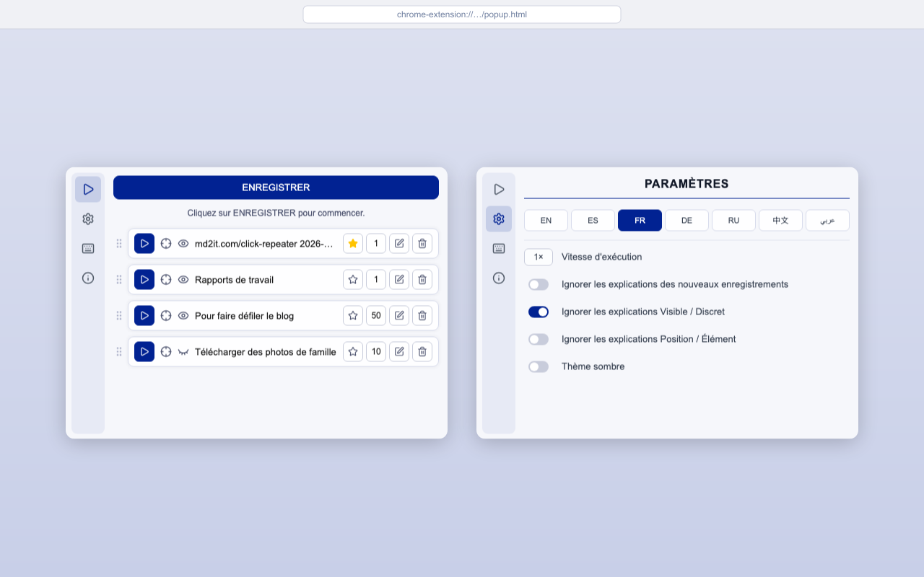
Task: Edit Télécharger des photos de famille recording
Action: 399,352
